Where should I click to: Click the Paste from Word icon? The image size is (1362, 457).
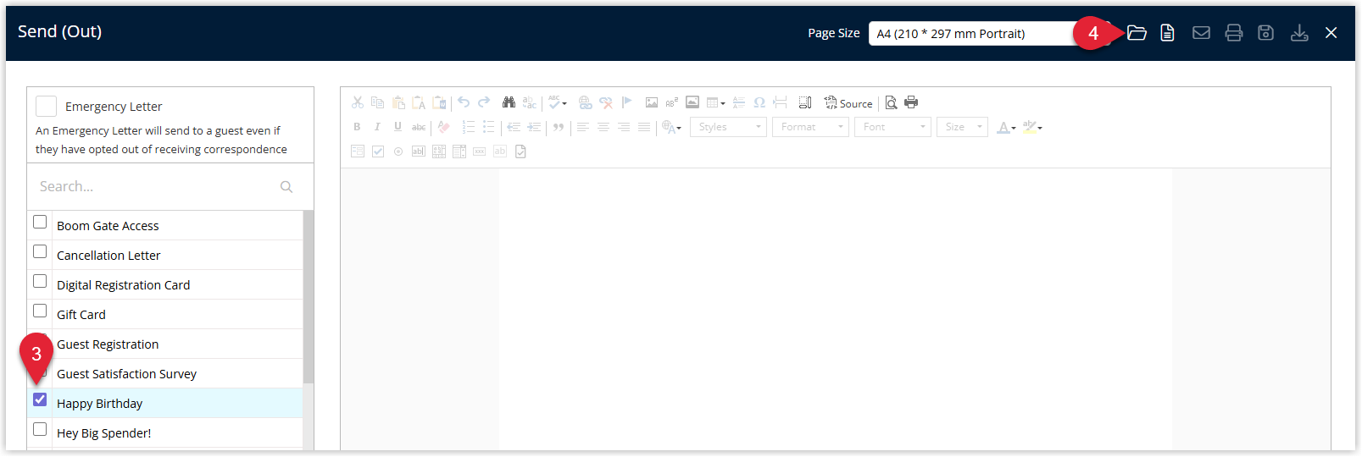pyautogui.click(x=439, y=102)
